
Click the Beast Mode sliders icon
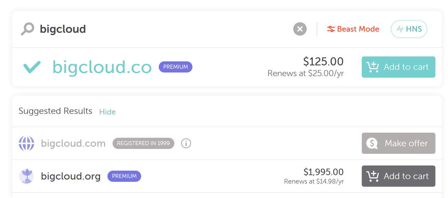point(331,29)
